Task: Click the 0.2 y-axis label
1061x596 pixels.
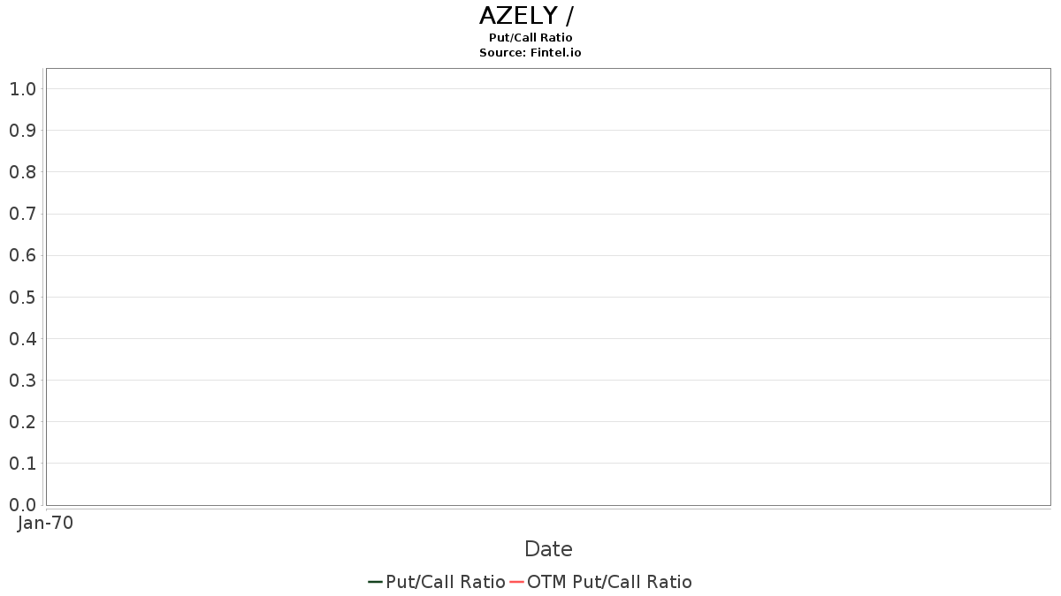Action: click(x=22, y=422)
